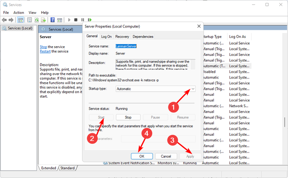Image resolution: width=288 pixels, height=178 pixels.
Task: Click the Start parameters input field
Action: [158, 139]
